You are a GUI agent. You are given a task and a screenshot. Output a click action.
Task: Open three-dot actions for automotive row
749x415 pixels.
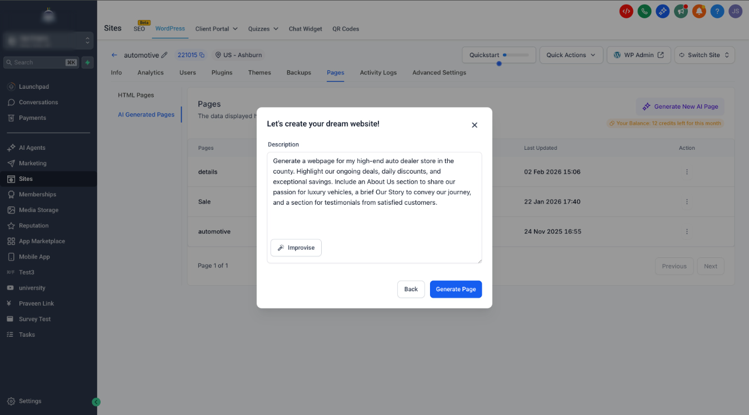(687, 231)
